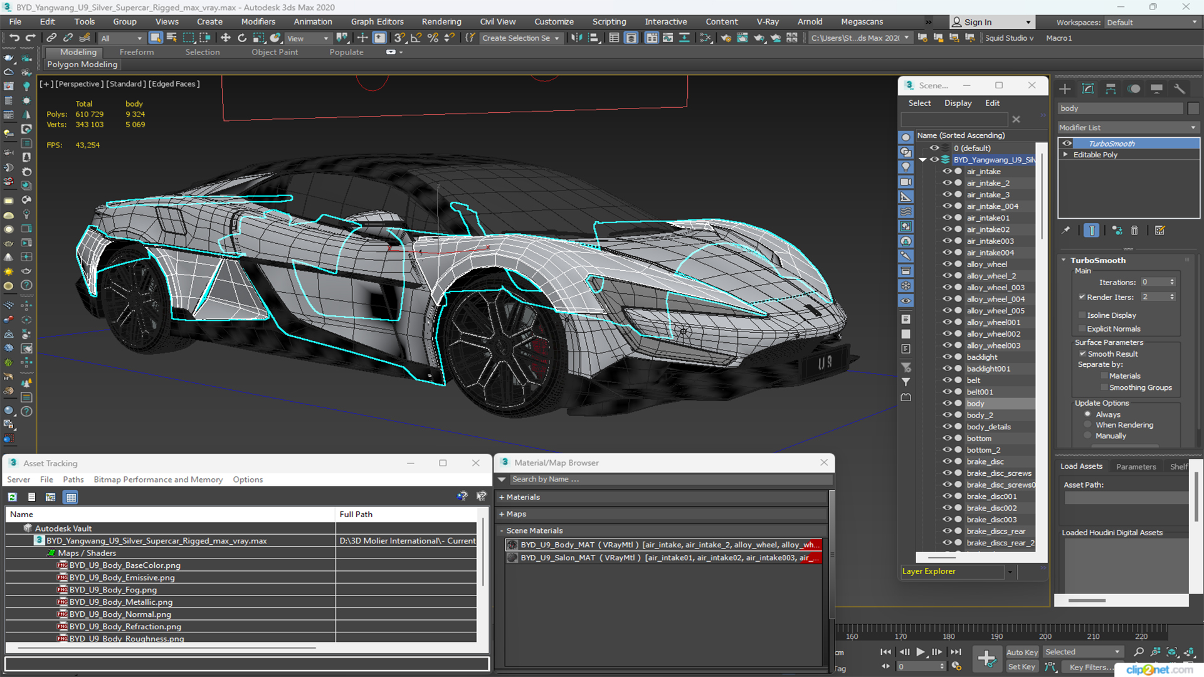Toggle Display Cameras filter in Scene Explorer
Screen dimensions: 1204x677
(x=906, y=182)
